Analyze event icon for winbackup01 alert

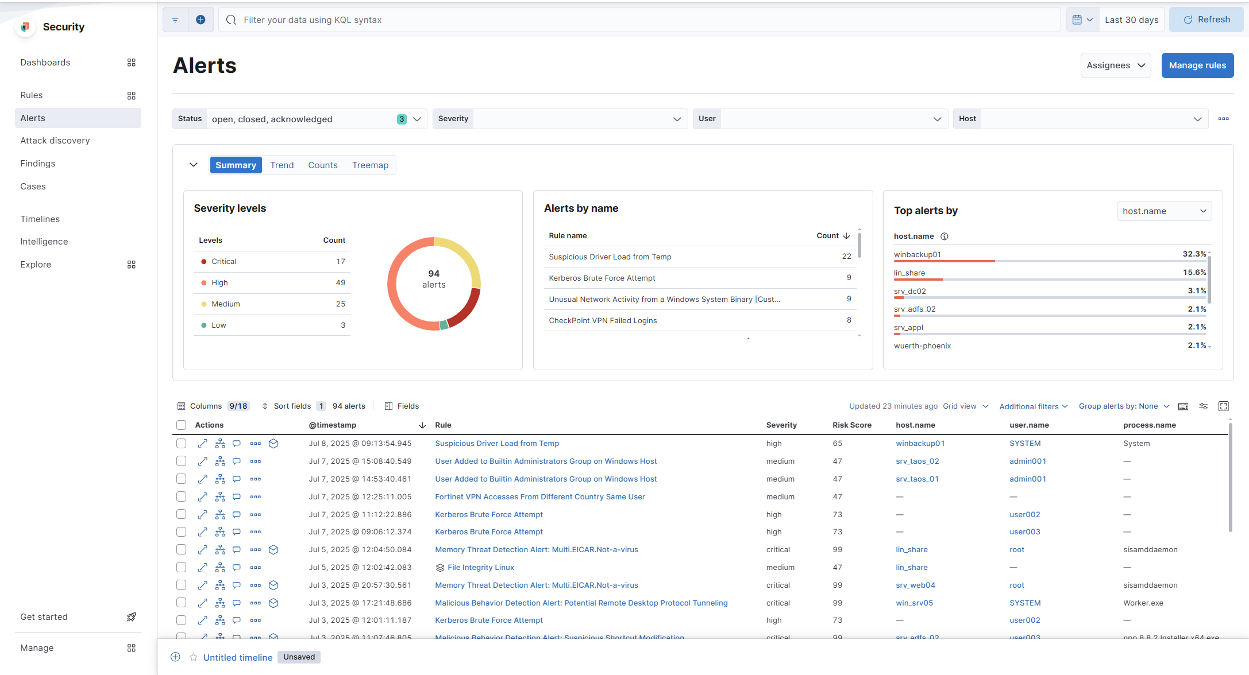(x=220, y=443)
